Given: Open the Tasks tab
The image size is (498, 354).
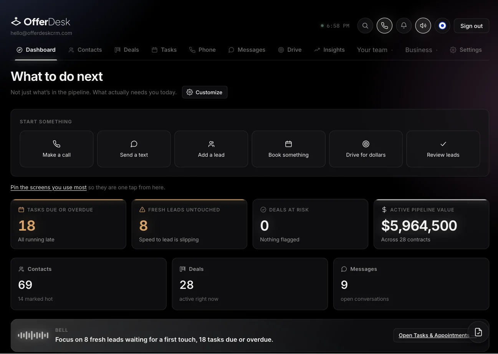Looking at the screenshot, I should pyautogui.click(x=164, y=50).
